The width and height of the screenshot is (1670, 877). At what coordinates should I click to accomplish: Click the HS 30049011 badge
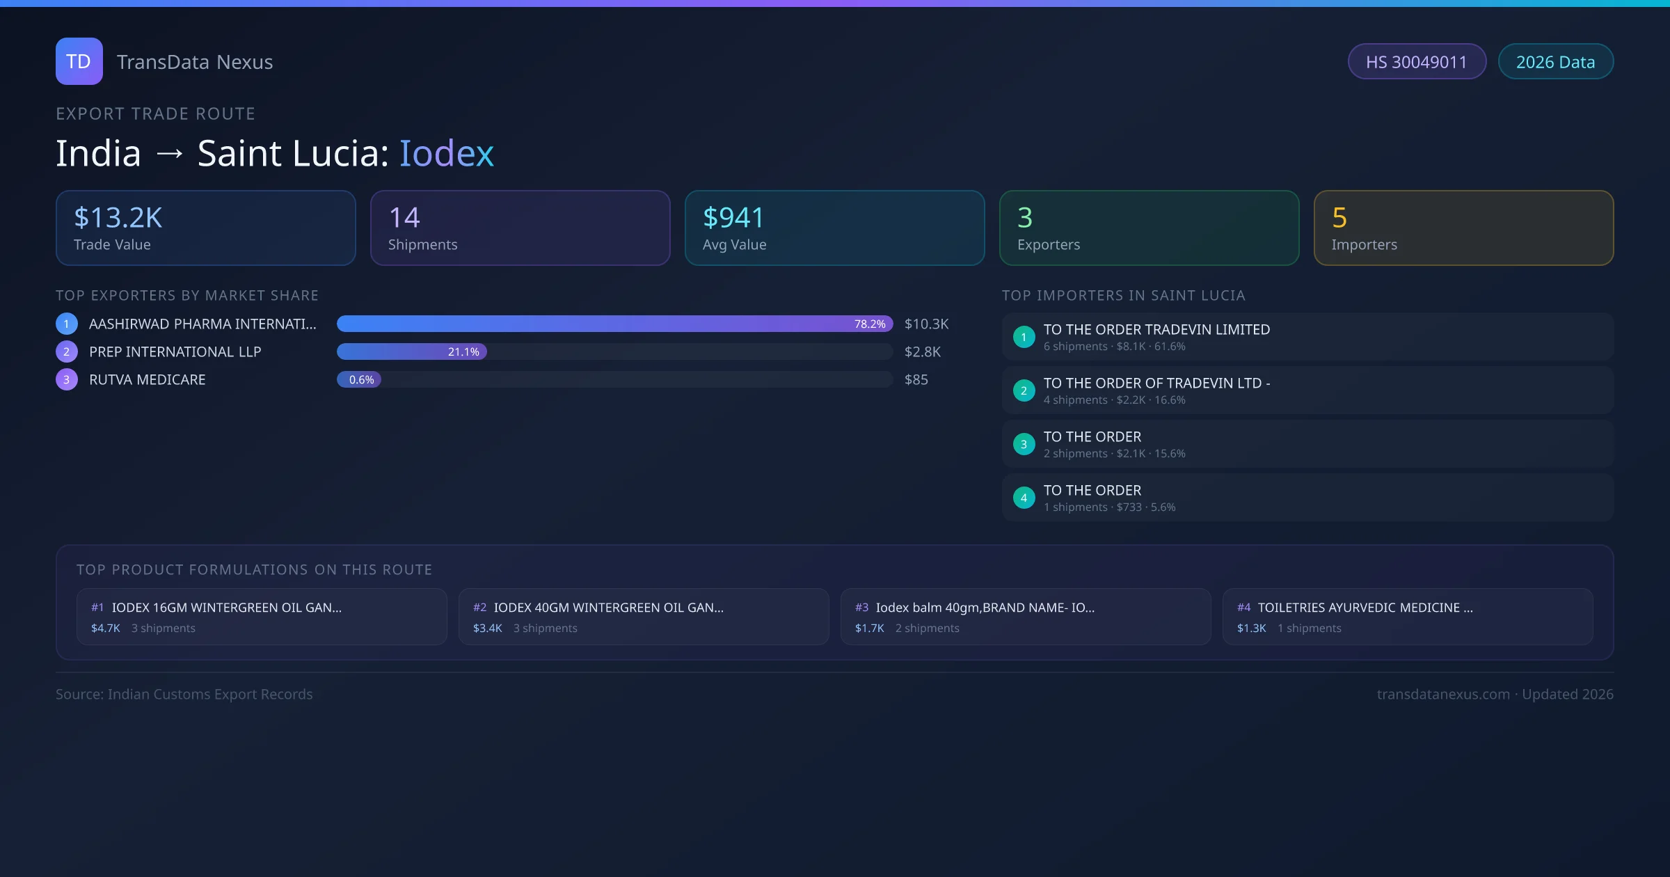click(x=1416, y=62)
